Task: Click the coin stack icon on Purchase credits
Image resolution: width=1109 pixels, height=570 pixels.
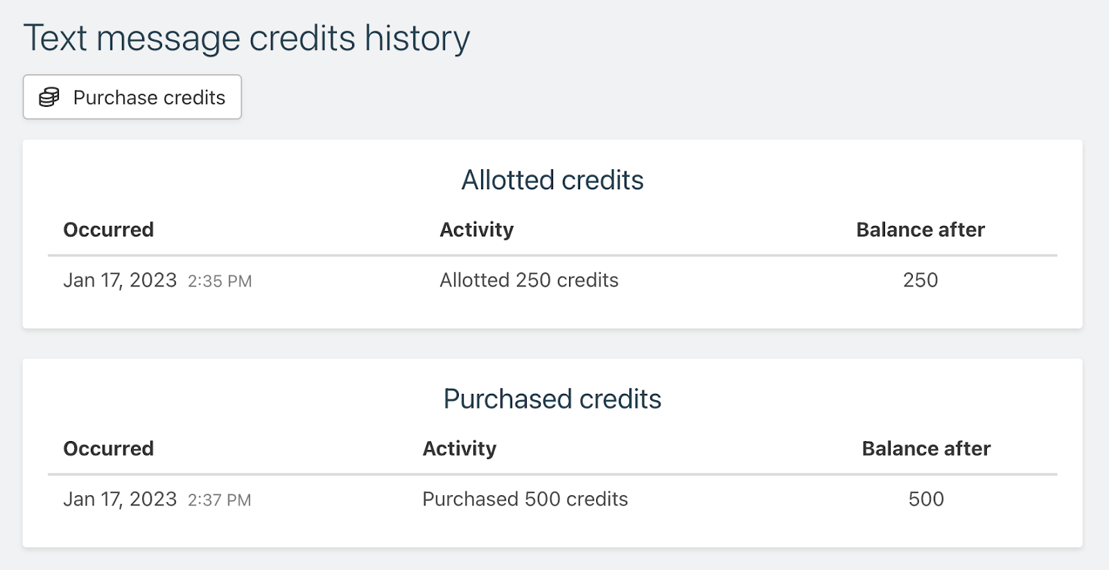Action: pyautogui.click(x=47, y=97)
